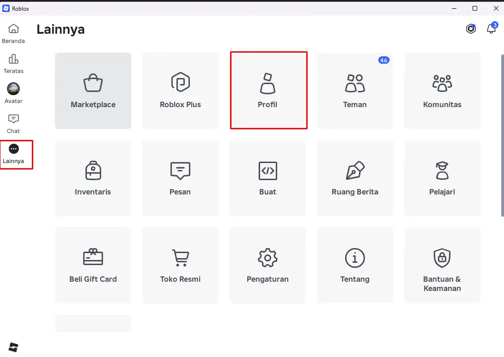
Task: Open the Robux balance icon
Action: click(x=471, y=29)
